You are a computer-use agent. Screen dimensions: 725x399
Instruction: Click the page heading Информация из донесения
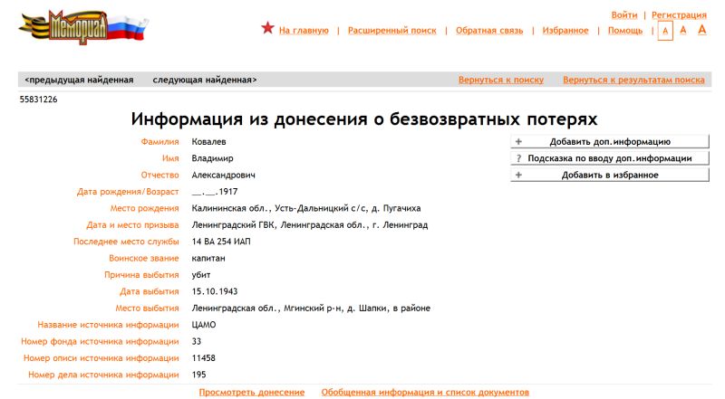(x=364, y=119)
